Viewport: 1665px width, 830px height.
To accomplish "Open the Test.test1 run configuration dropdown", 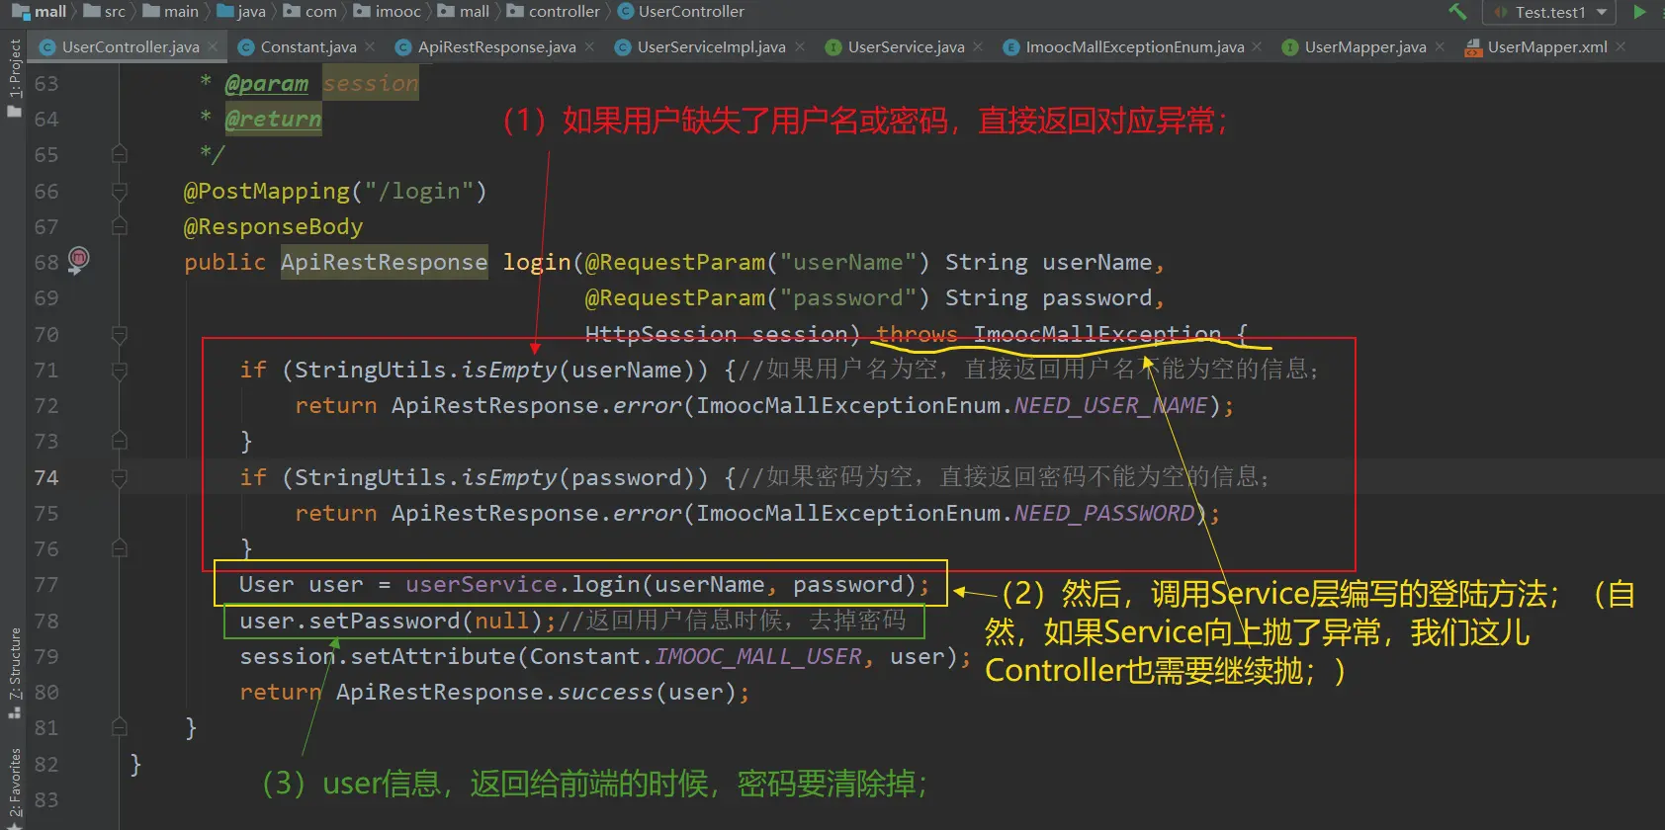I will pos(1548,12).
